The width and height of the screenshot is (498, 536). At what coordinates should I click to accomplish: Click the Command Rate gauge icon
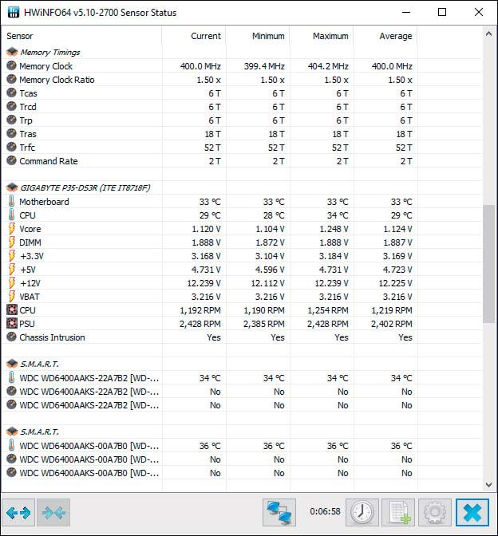coord(12,160)
